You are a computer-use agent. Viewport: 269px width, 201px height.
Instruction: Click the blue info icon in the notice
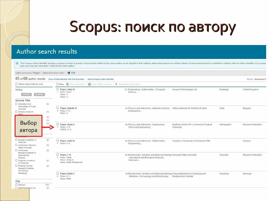[17, 63]
